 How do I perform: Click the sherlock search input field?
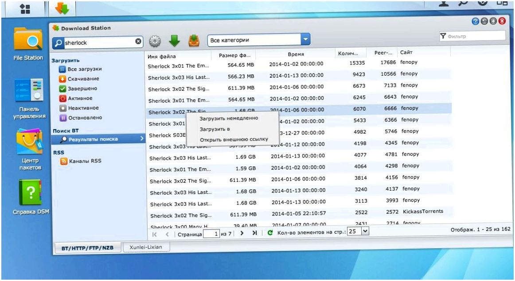click(x=99, y=42)
